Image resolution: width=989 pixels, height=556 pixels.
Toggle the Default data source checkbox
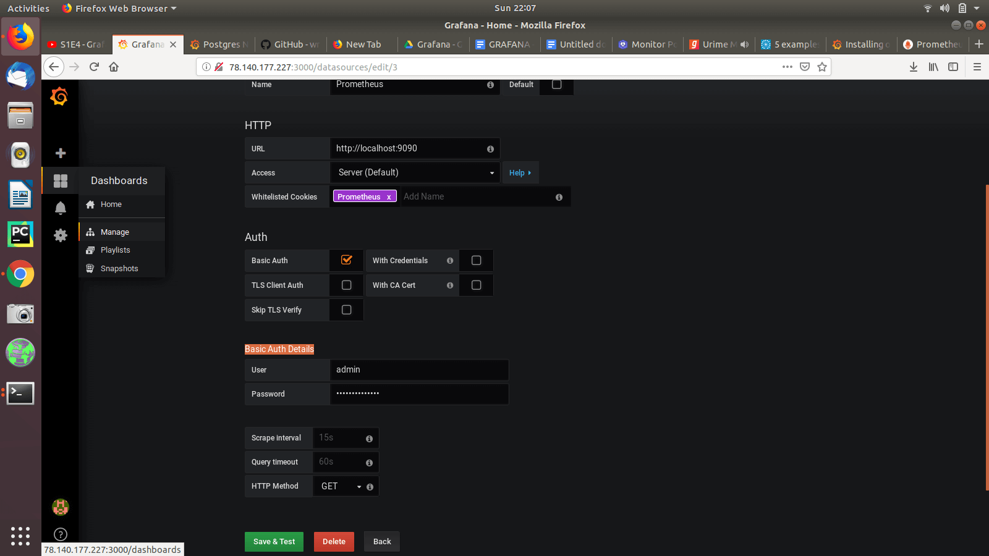pyautogui.click(x=556, y=85)
